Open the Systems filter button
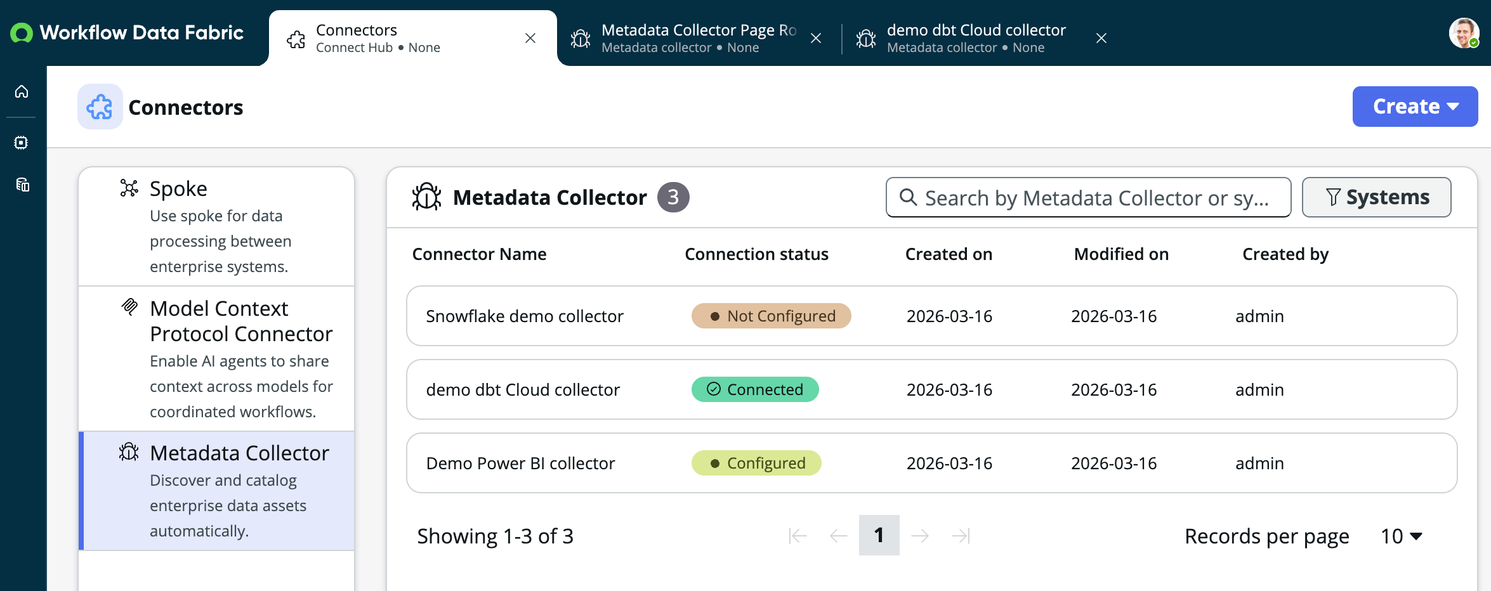This screenshot has height=591, width=1491. (x=1376, y=197)
